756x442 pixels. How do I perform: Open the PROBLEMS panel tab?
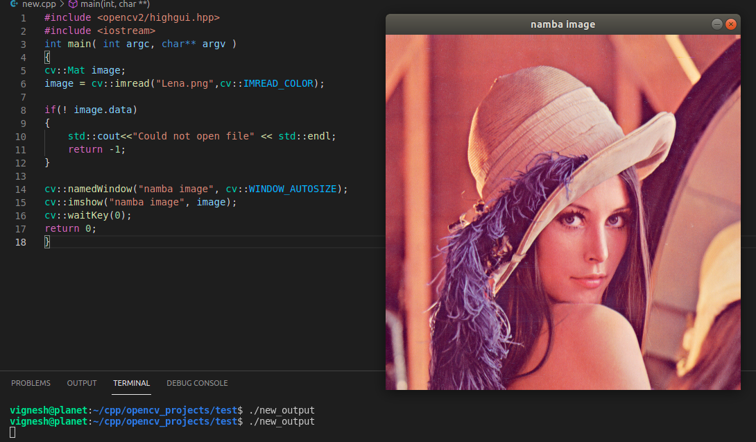[31, 383]
